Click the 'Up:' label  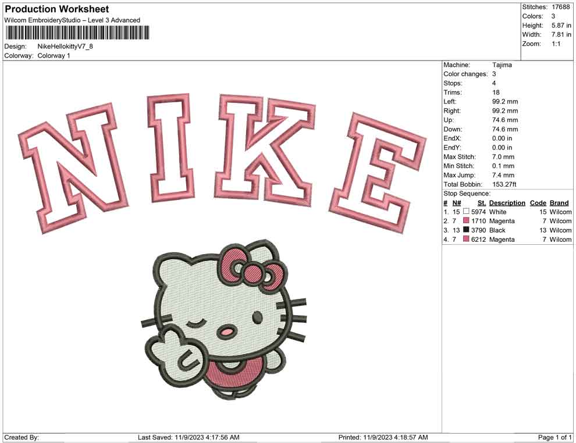coord(449,120)
